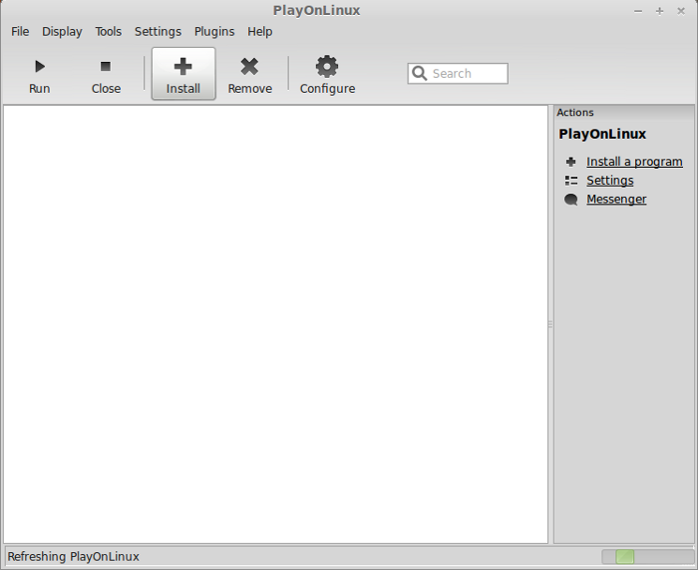
Task: Click the pane splitter handle beside the Actions panel
Action: [x=550, y=324]
